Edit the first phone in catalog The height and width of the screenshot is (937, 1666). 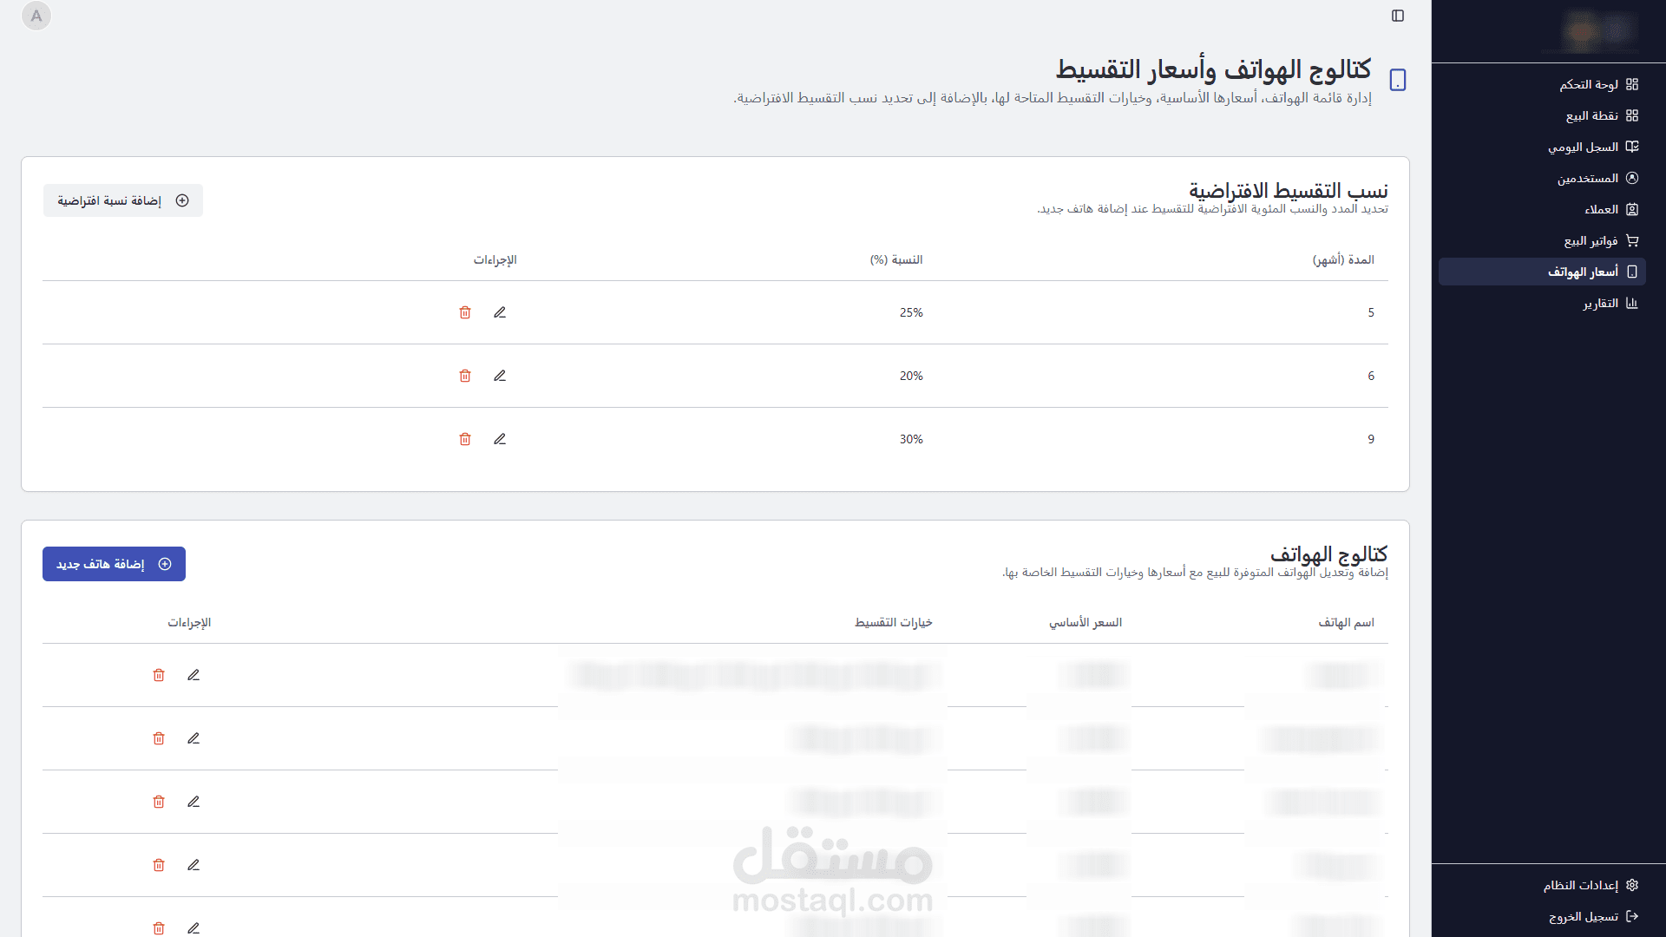(193, 675)
